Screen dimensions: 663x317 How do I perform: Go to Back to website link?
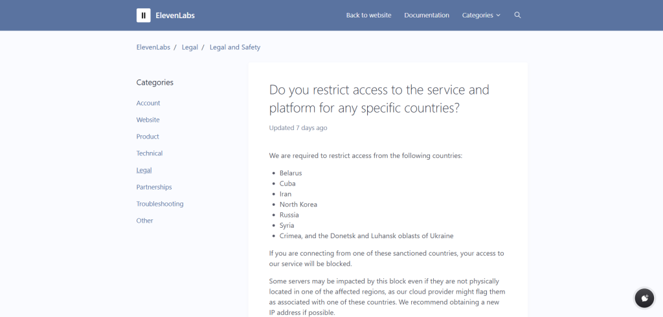coord(368,16)
